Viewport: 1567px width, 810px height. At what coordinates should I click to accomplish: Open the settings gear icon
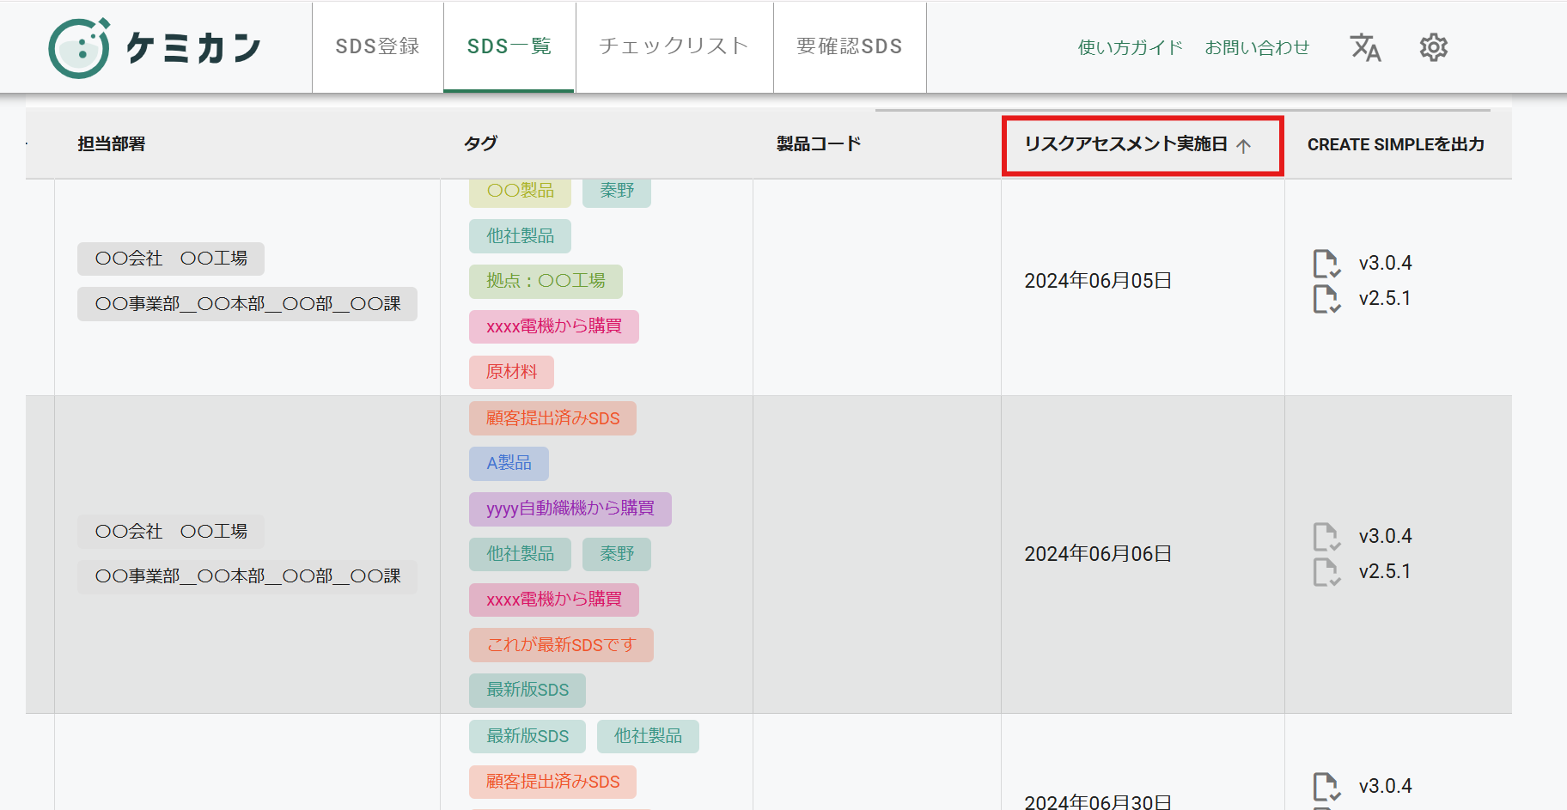tap(1434, 47)
